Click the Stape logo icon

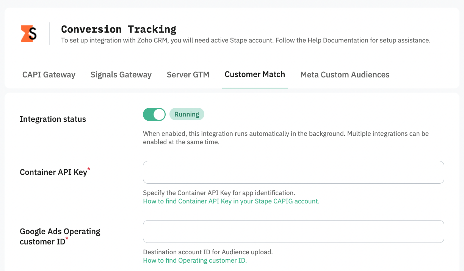(29, 34)
